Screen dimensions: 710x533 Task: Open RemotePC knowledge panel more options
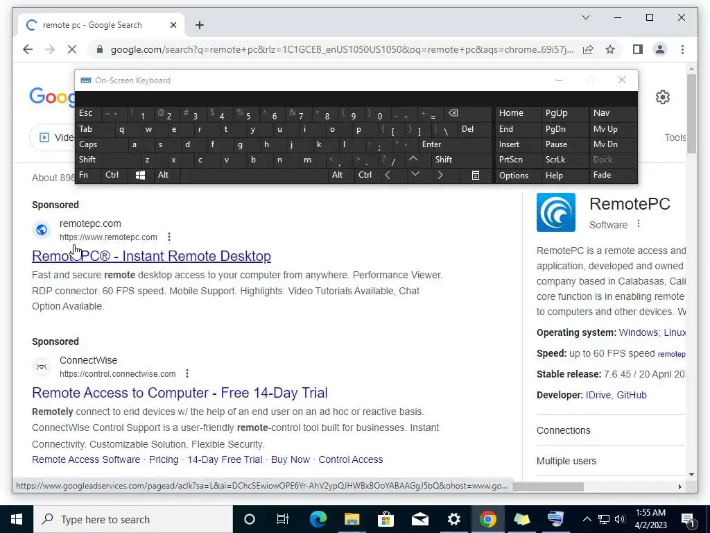639,224
